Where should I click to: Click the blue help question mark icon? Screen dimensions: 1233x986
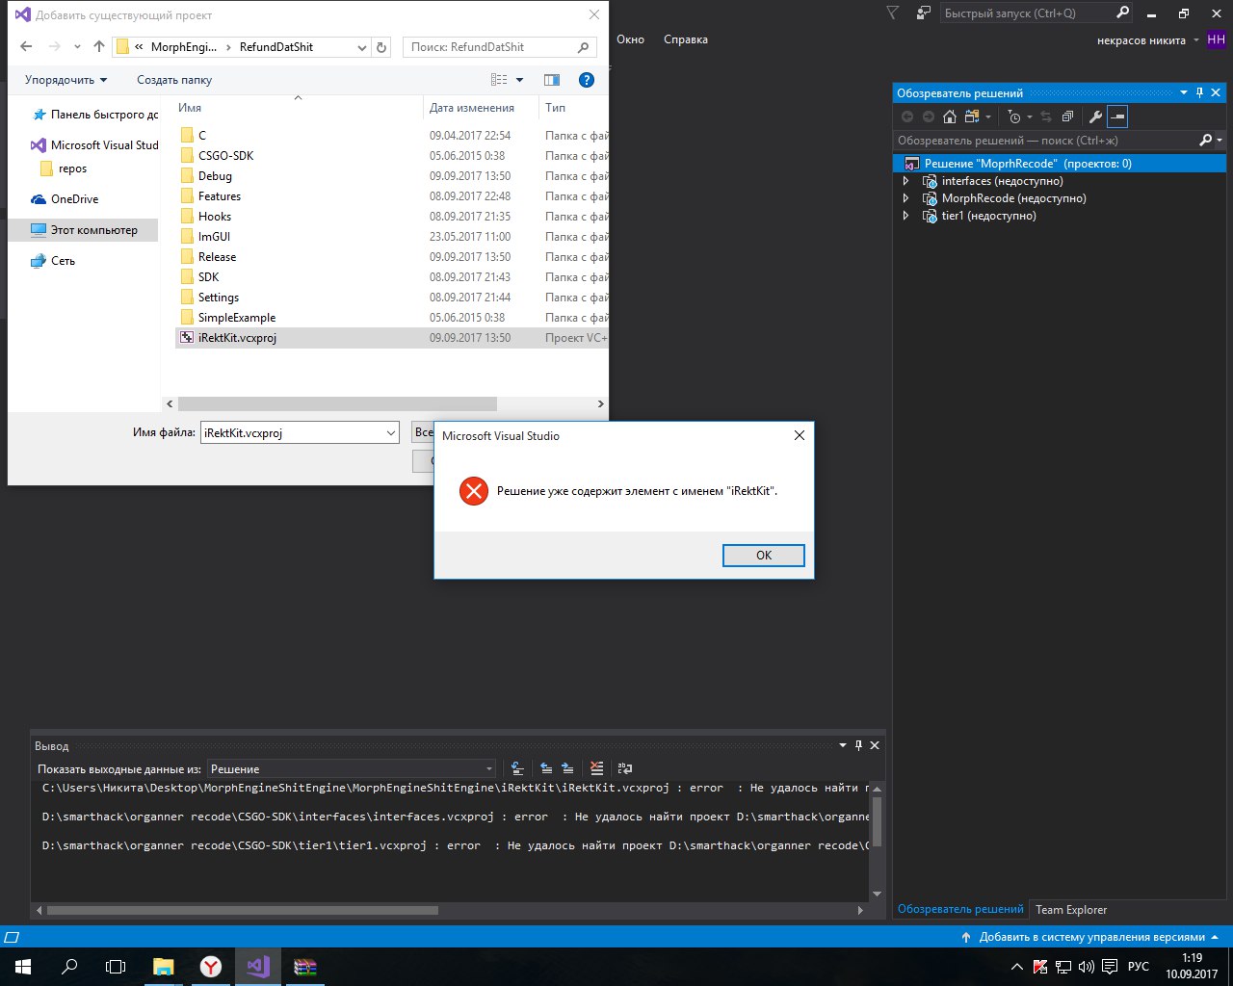point(586,80)
